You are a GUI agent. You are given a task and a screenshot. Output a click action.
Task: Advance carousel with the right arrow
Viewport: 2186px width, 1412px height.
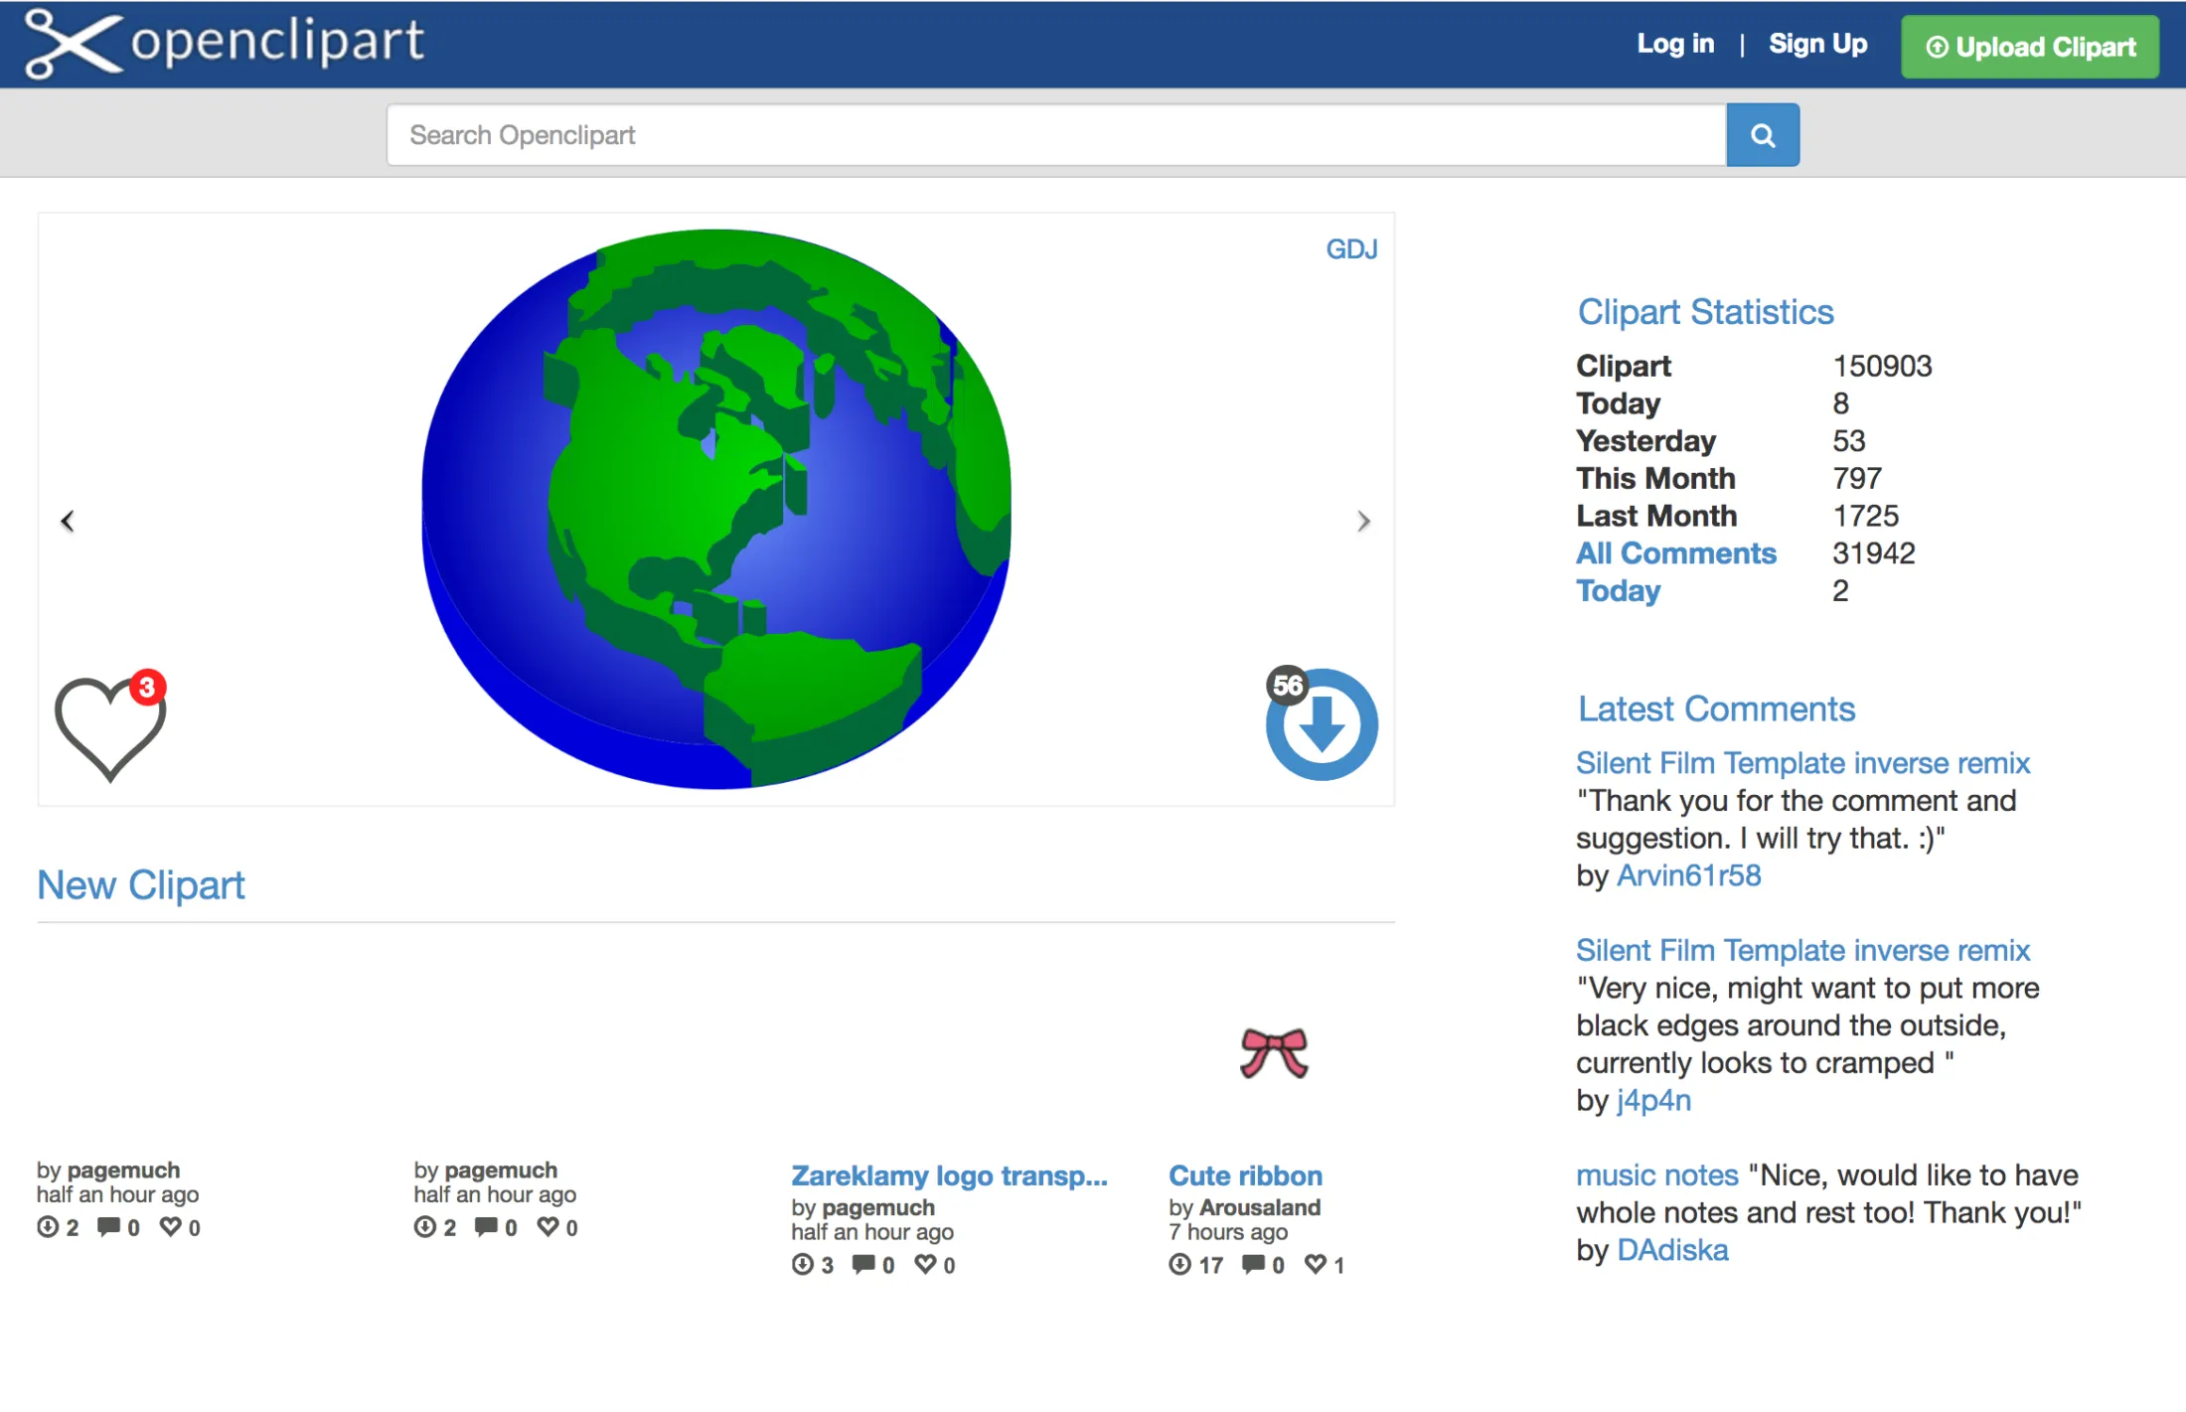pos(1363,520)
